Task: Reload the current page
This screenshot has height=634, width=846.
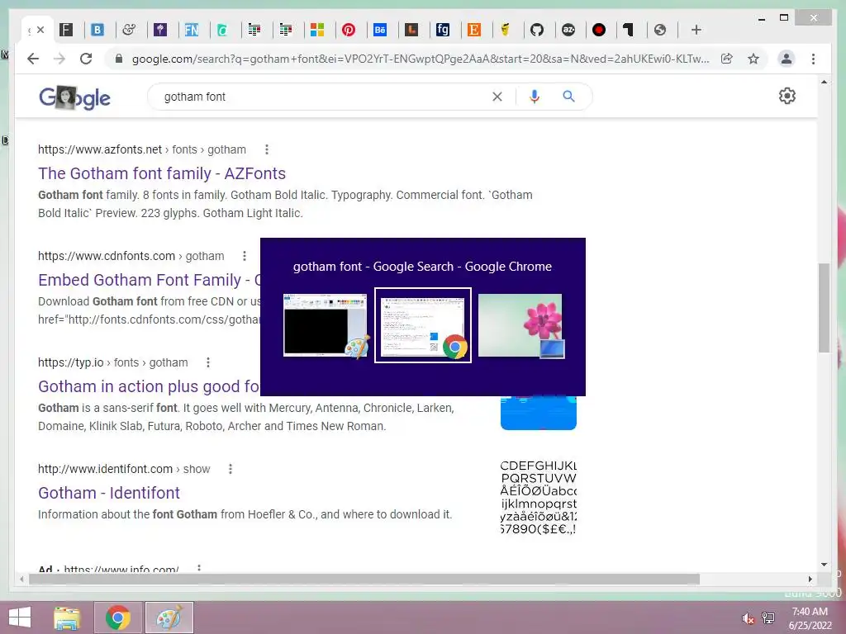Action: [x=86, y=59]
